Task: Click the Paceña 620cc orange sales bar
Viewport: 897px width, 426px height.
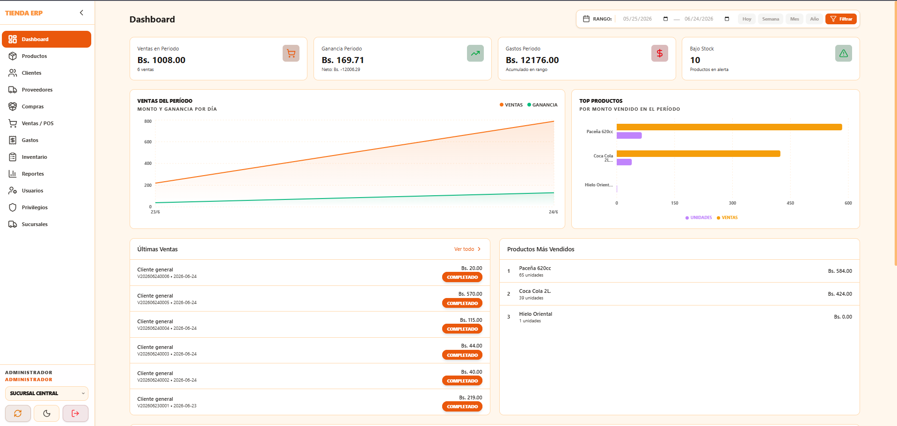Action: (x=729, y=127)
